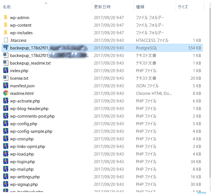This screenshot has height=194, width=211.
Task: Select the wp-includes folder row
Action: click(21, 33)
